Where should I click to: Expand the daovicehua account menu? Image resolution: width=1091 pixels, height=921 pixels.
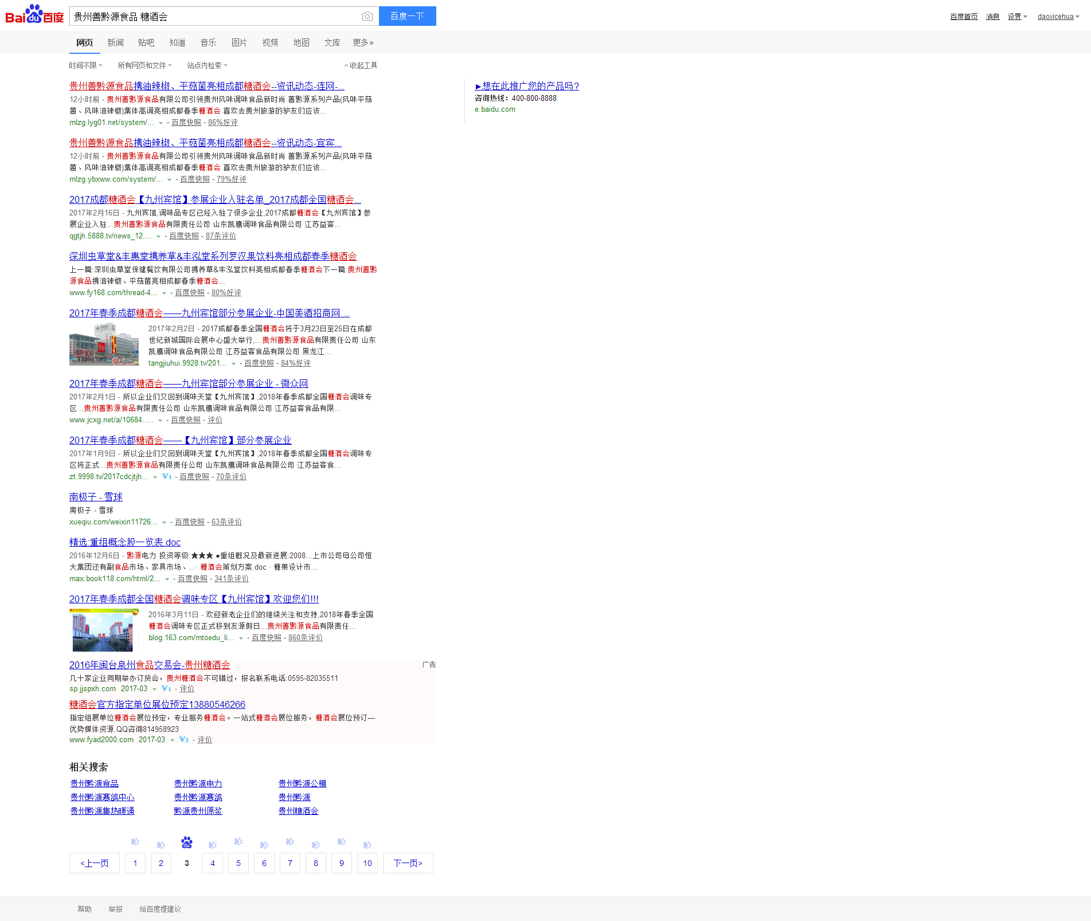(x=1058, y=17)
